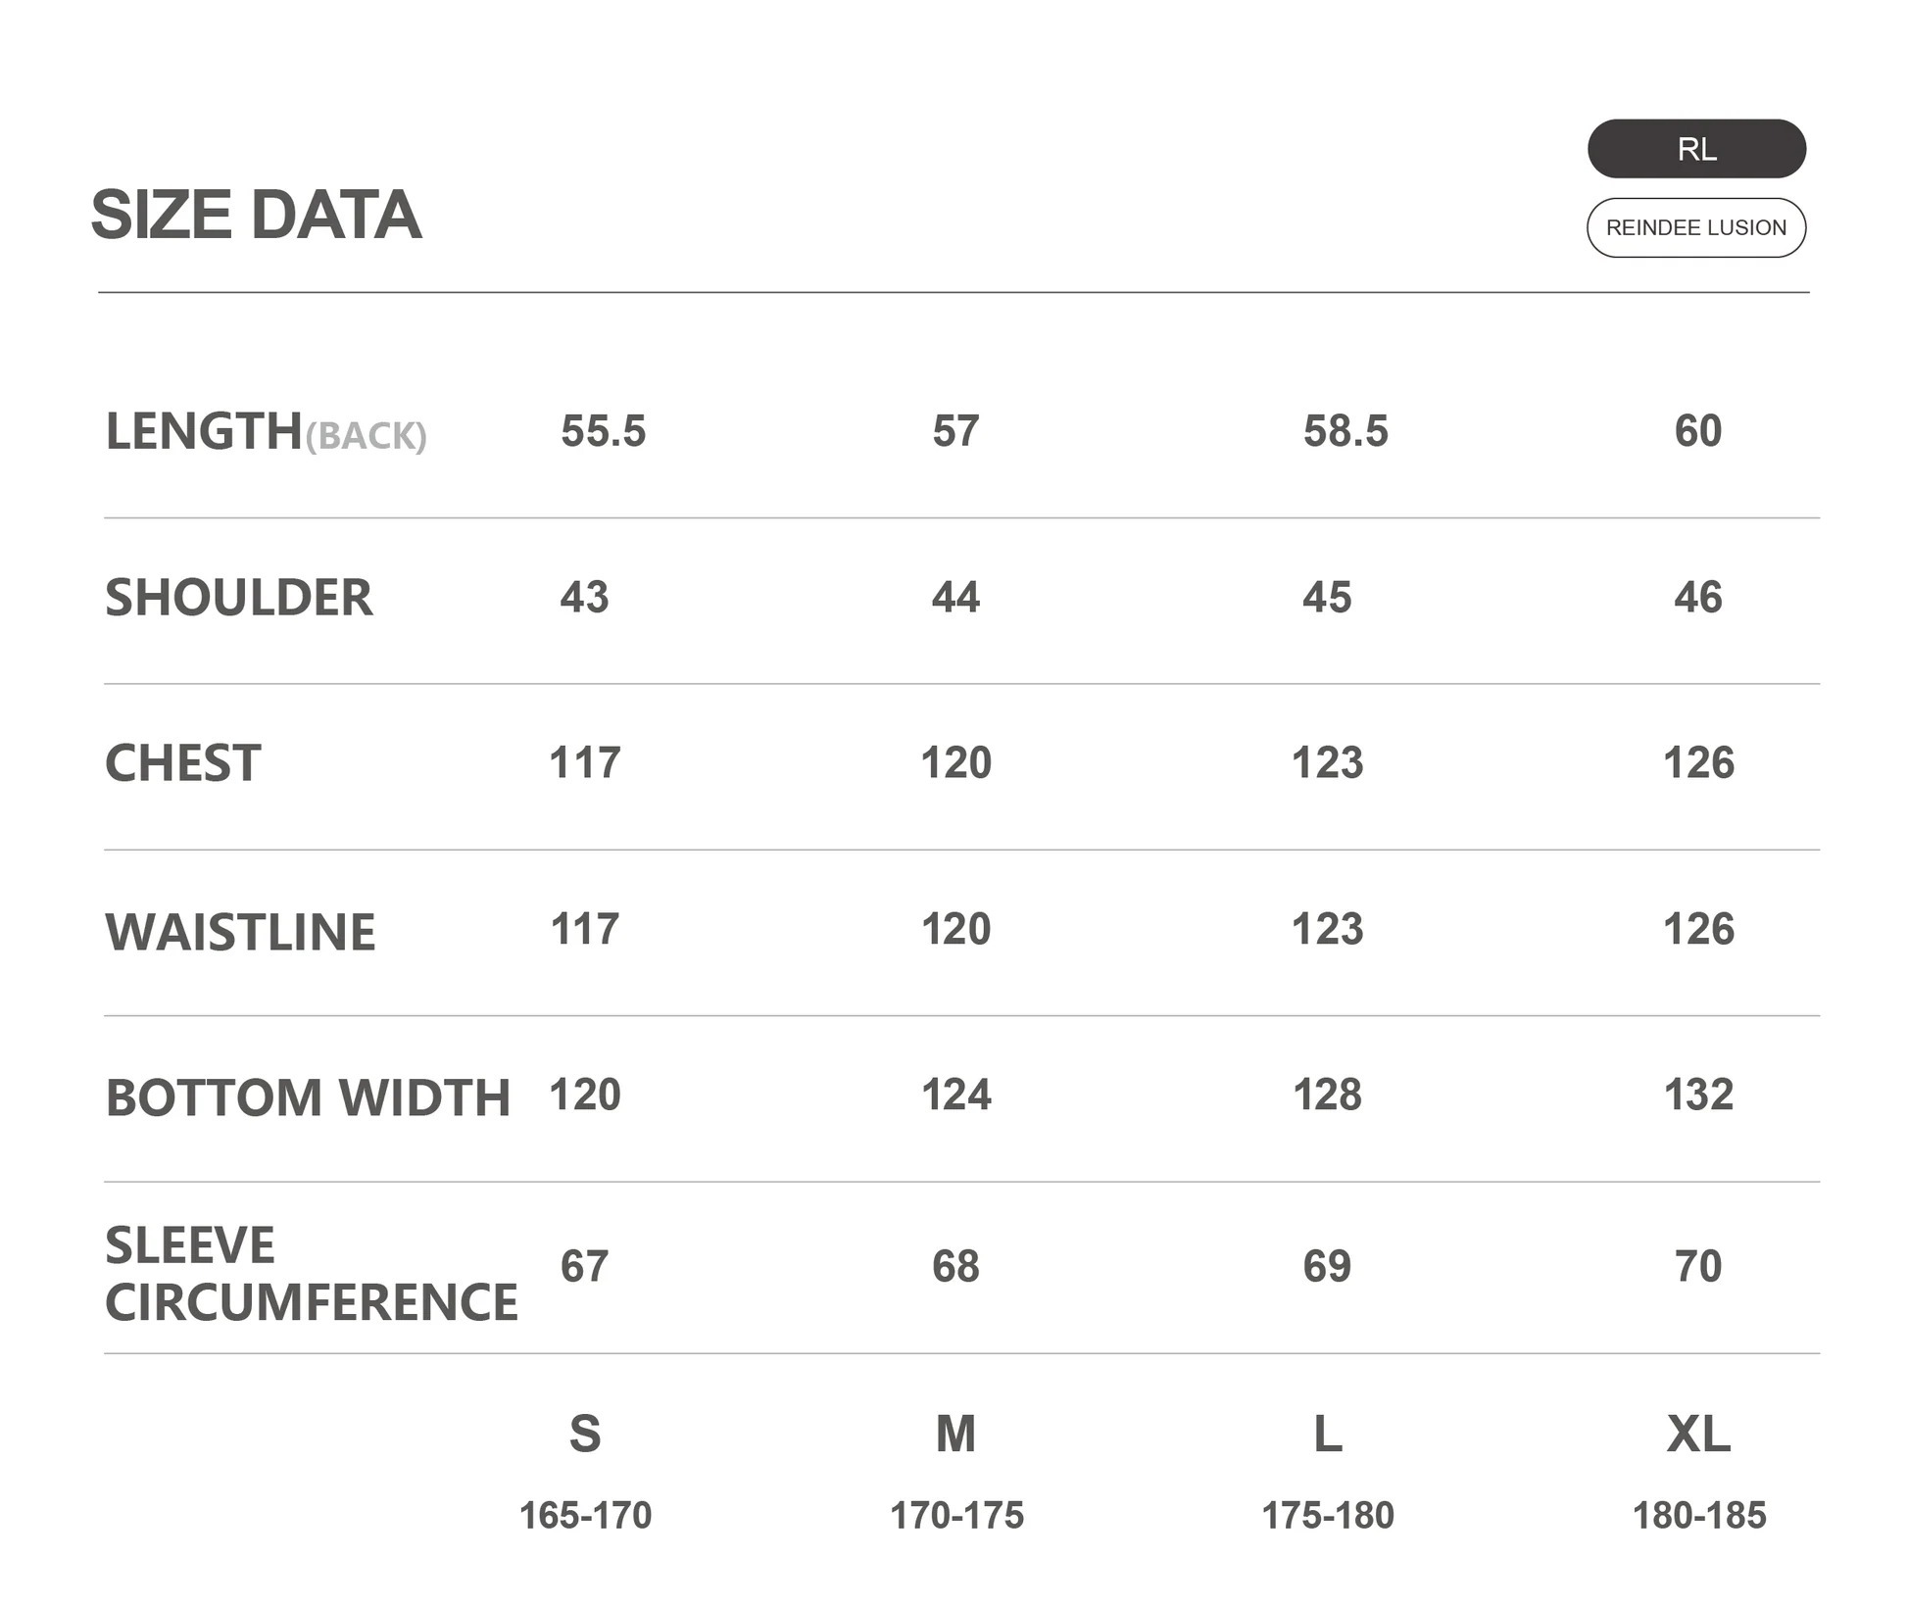Click the 180-185 height range

tap(1698, 1516)
